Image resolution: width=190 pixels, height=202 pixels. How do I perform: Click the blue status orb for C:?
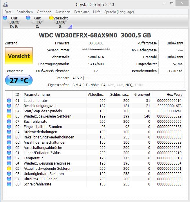pos(28,18)
